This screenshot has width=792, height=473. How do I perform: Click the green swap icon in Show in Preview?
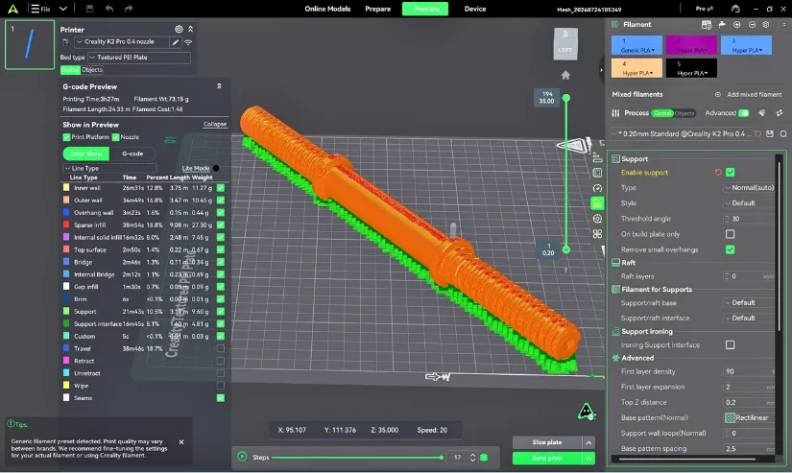(170, 140)
